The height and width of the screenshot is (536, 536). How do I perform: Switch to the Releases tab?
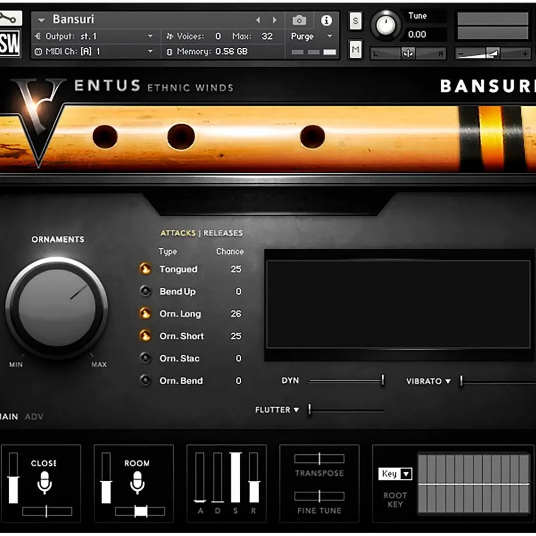[x=223, y=233]
